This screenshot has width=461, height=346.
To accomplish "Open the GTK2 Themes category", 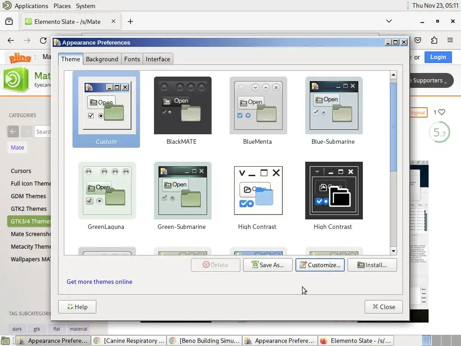I will 28,209.
